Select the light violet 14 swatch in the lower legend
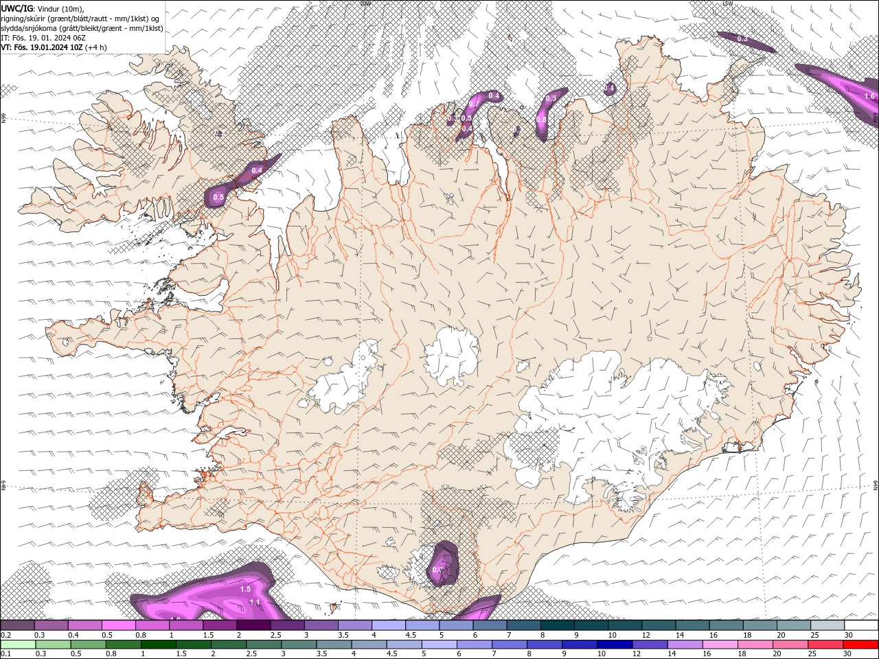The width and height of the screenshot is (879, 659). click(x=685, y=645)
